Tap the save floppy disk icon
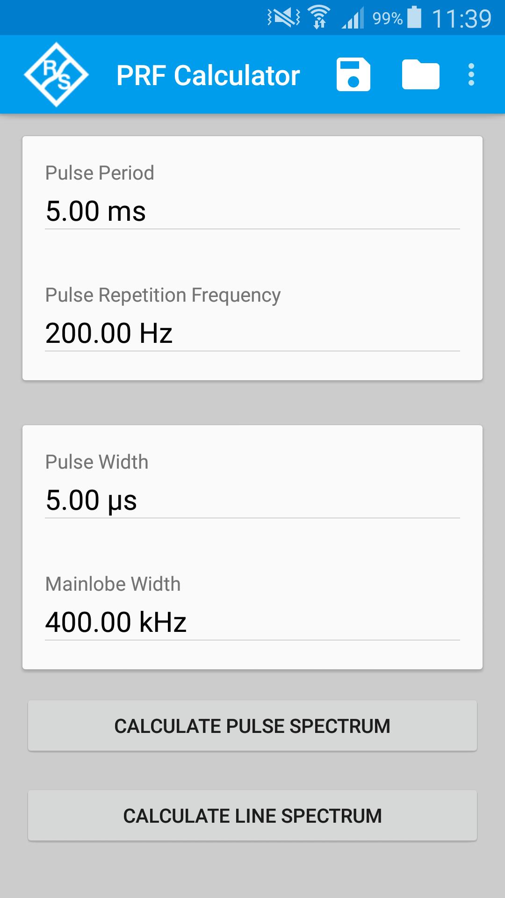 tap(353, 75)
